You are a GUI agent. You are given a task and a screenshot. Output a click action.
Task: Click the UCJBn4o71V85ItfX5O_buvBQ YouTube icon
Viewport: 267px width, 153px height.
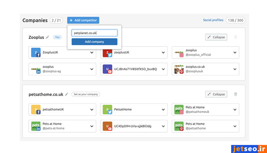[x=108, y=69]
